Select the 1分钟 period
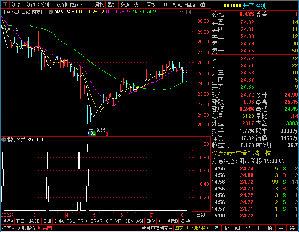The height and width of the screenshot is (232, 299). click(30, 4)
